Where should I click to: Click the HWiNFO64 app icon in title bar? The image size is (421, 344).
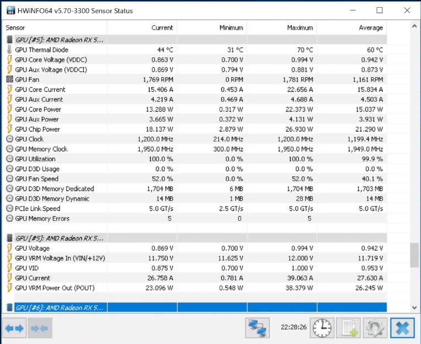(10, 10)
